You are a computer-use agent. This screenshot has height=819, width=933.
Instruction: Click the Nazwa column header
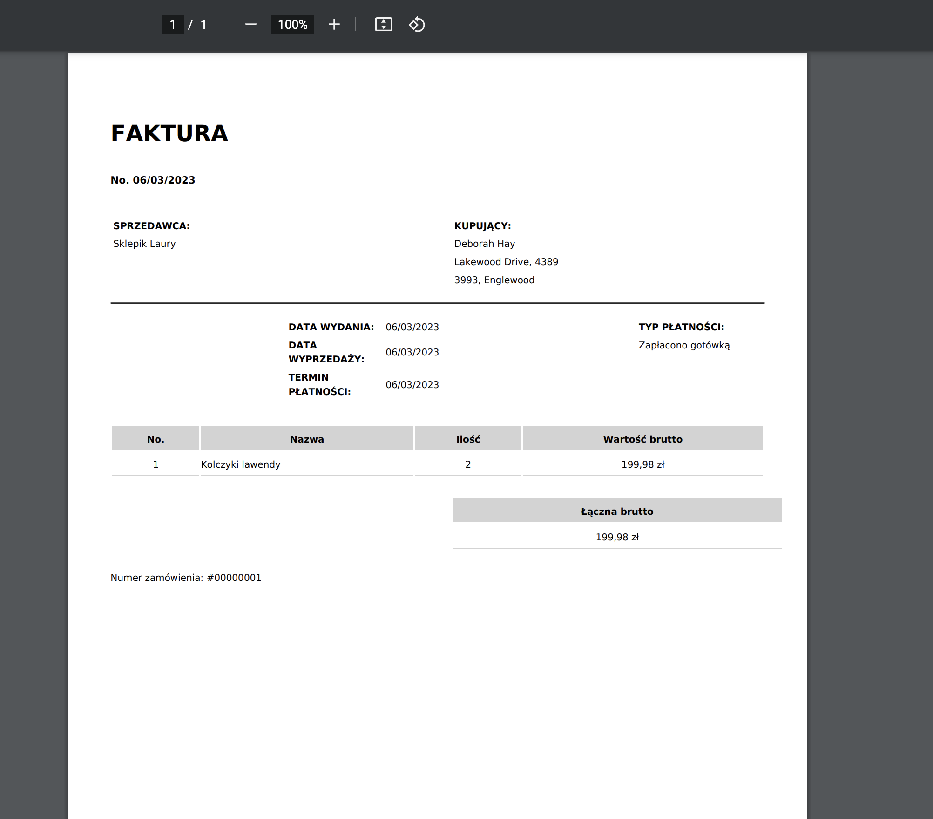point(307,439)
